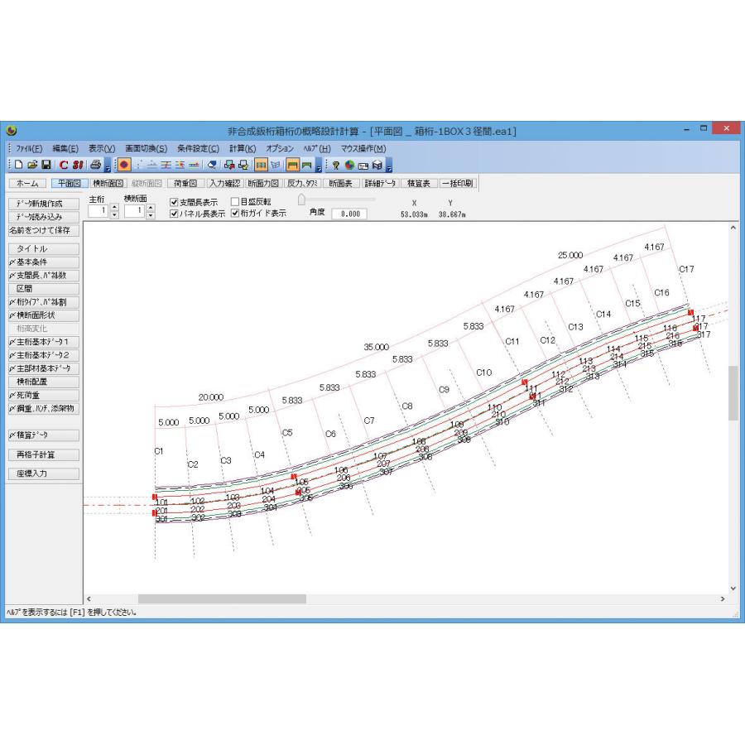
Task: Toggle the 支間長表示 checkbox
Action: (x=174, y=203)
